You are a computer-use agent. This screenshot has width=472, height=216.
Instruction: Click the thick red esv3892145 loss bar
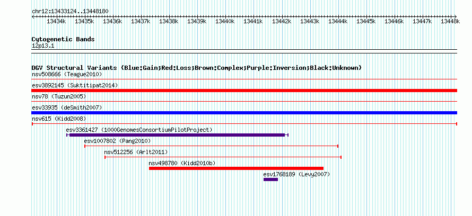pyautogui.click(x=244, y=91)
